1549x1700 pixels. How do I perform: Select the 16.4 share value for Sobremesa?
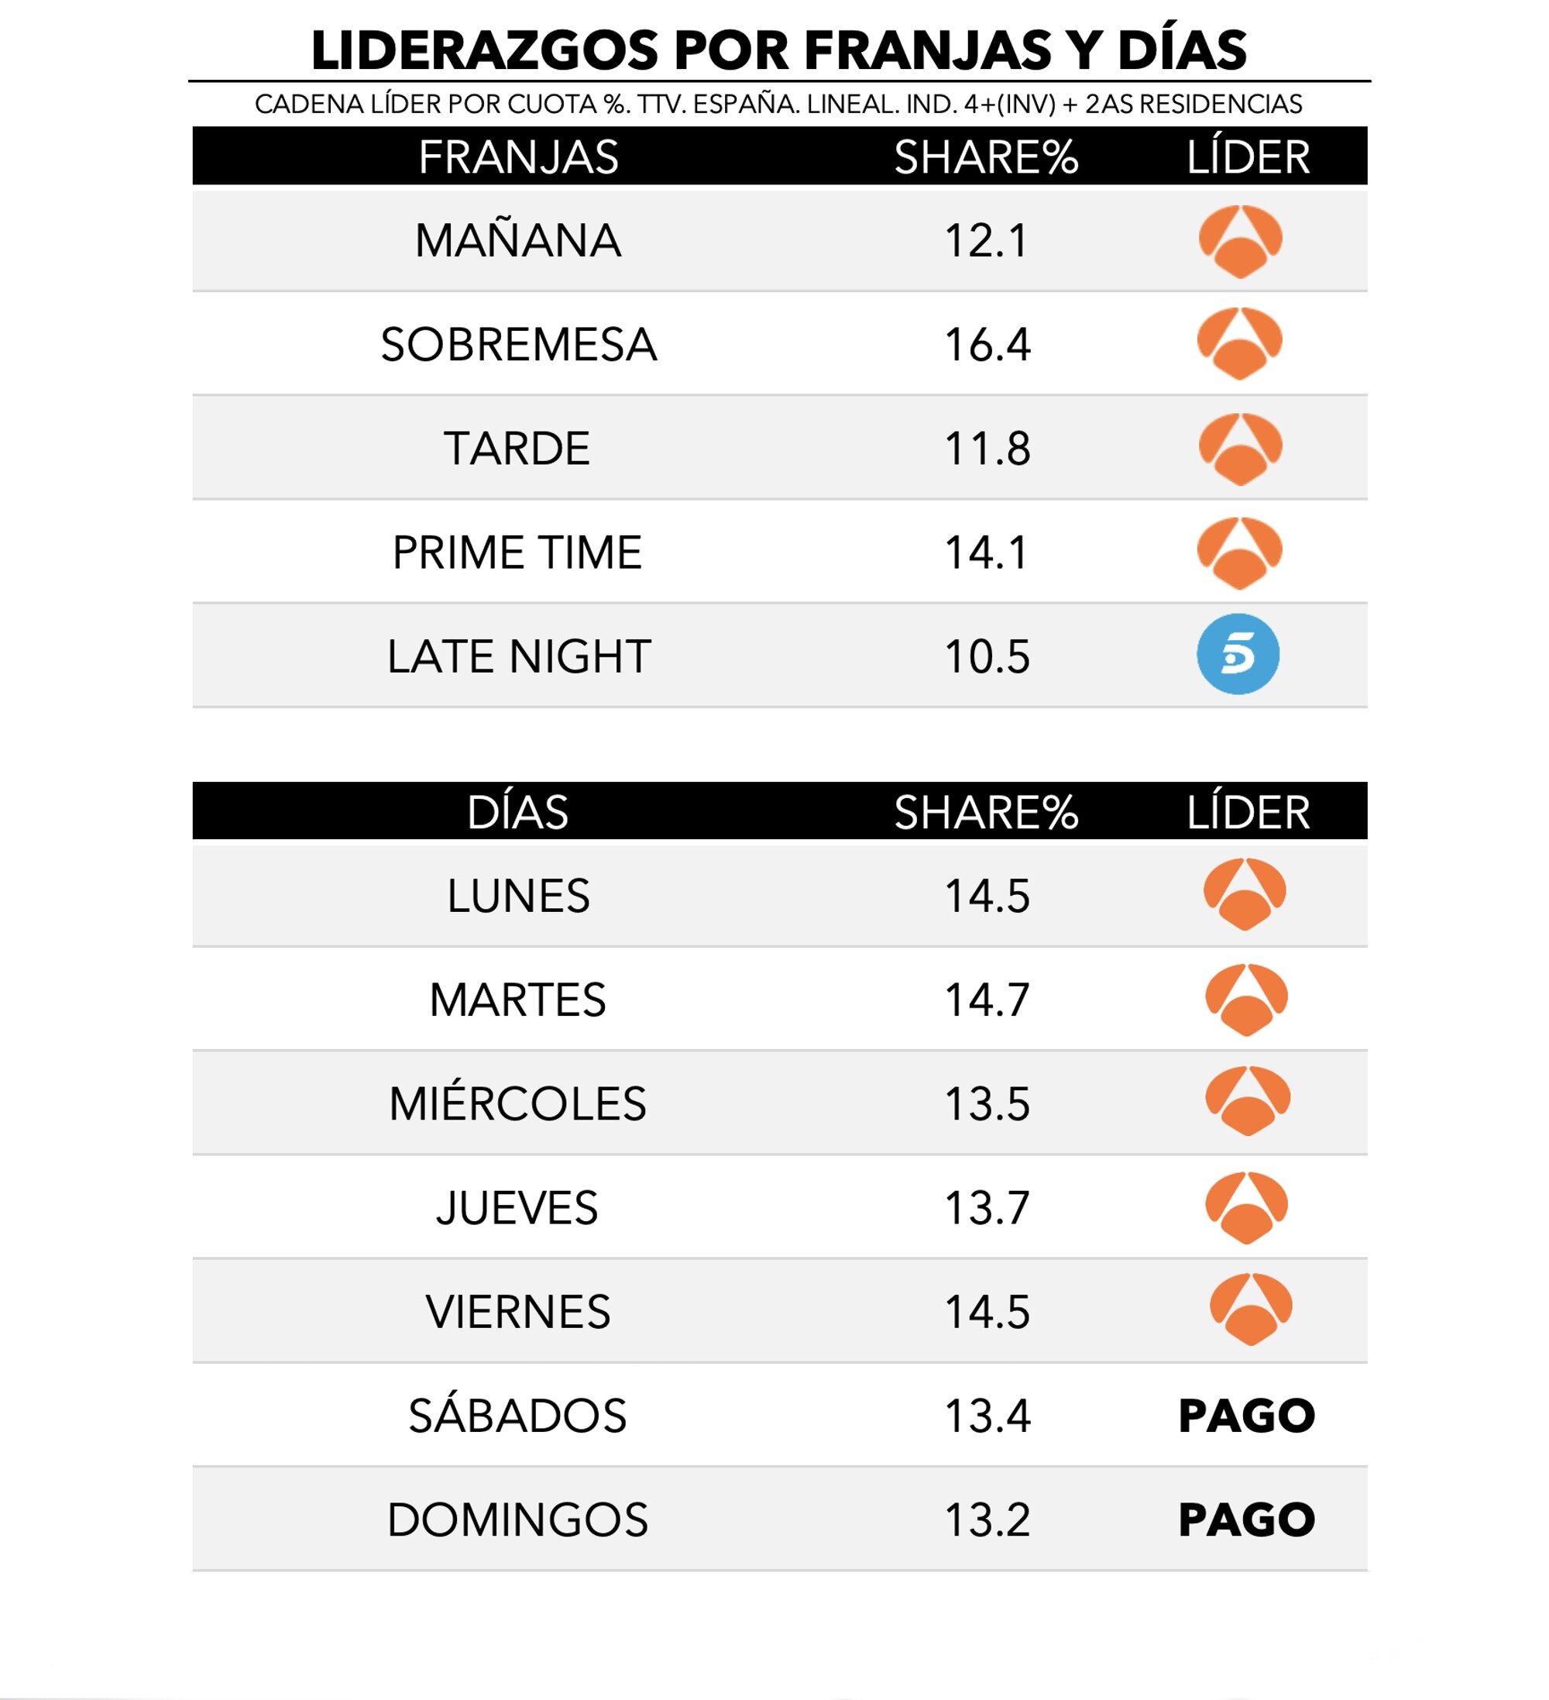tap(987, 345)
